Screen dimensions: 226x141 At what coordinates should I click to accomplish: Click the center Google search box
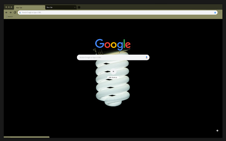coord(113,57)
